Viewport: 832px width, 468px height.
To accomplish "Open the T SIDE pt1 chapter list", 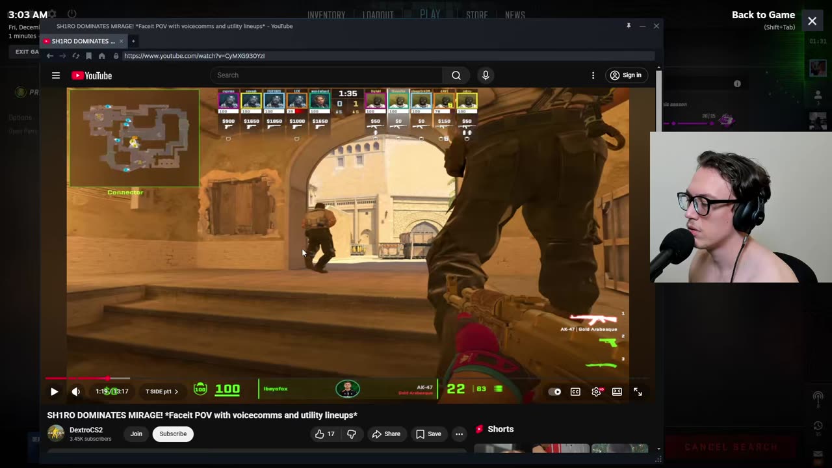I will tap(161, 391).
